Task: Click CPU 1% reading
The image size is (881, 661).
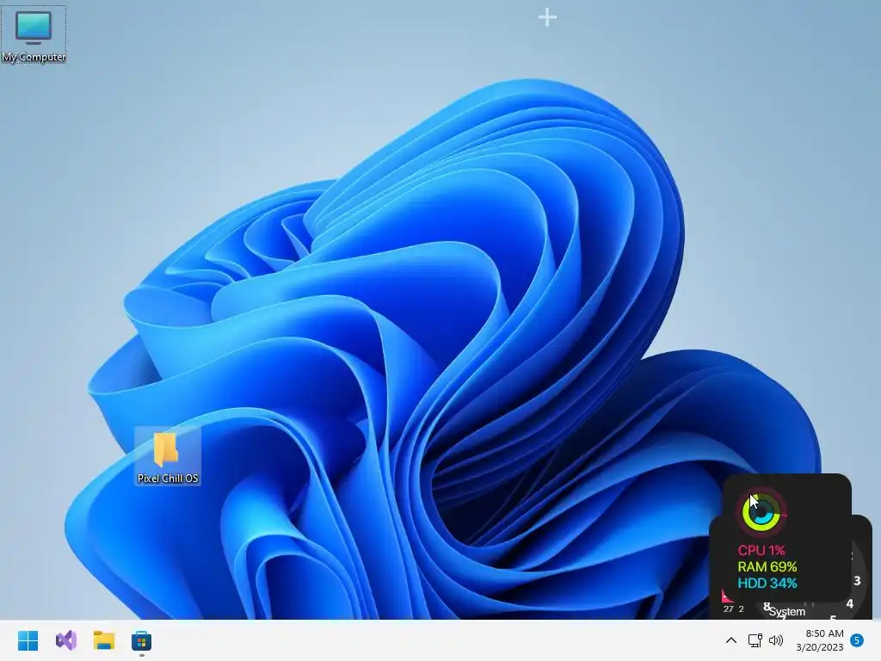Action: click(x=761, y=550)
